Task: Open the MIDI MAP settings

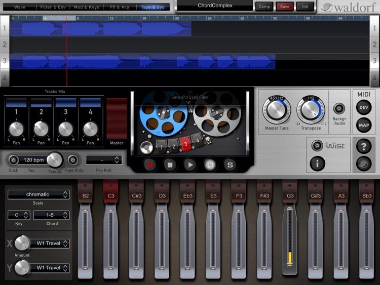Action: [x=364, y=126]
